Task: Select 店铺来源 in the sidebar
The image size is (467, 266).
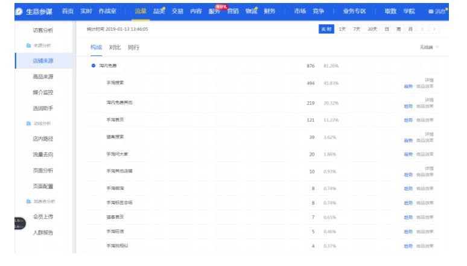Action: pos(43,61)
